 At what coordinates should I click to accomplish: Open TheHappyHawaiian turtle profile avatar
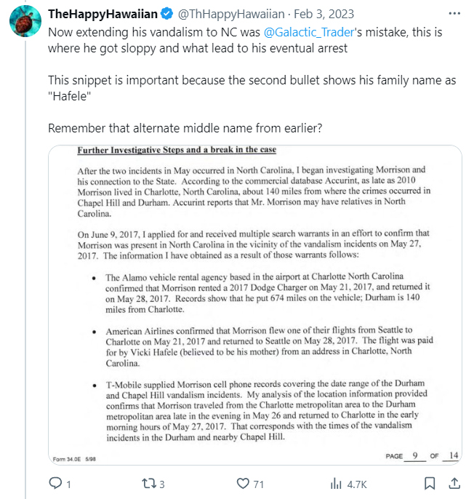pyautogui.click(x=25, y=23)
